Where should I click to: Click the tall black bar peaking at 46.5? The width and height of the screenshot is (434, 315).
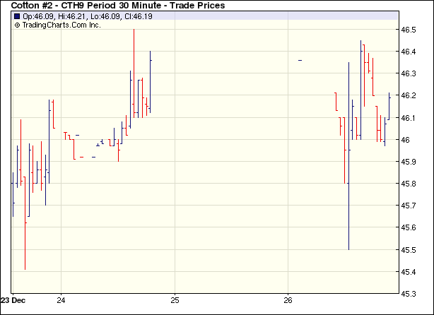tap(134, 71)
